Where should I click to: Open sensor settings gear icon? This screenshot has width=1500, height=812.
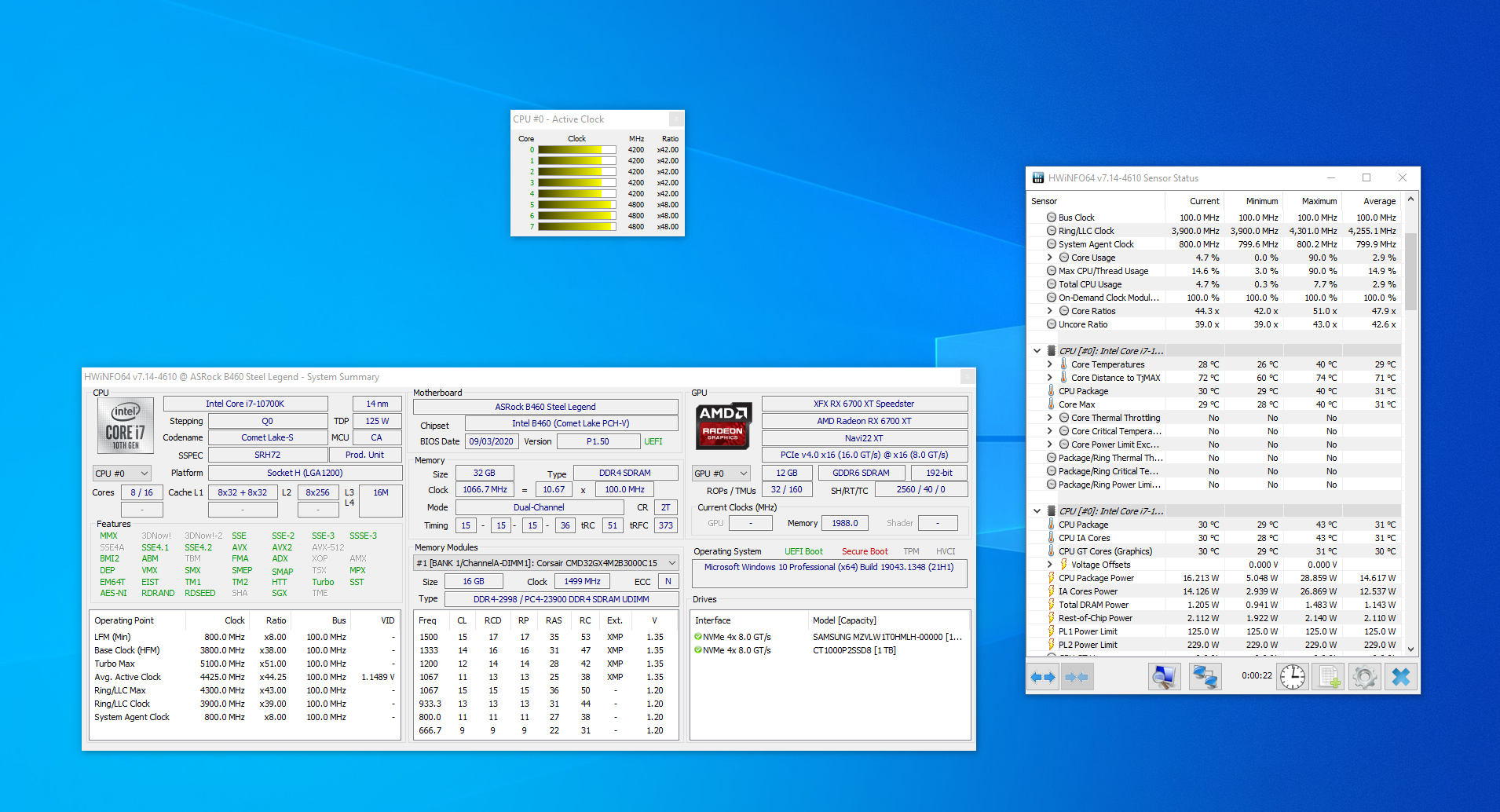(x=1365, y=677)
